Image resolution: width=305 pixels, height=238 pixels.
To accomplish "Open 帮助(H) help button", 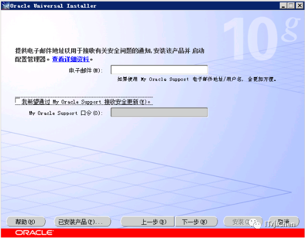I will (x=26, y=222).
